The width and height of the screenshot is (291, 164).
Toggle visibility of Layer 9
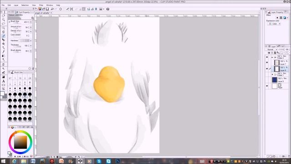267,69
